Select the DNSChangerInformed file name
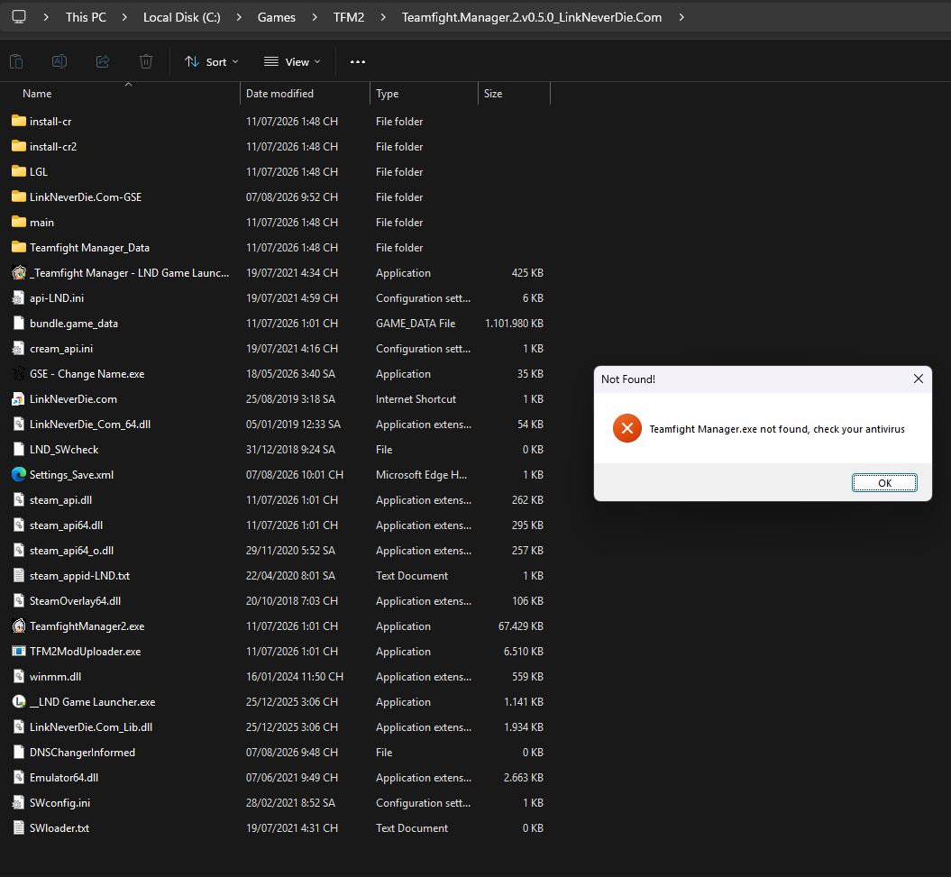Screen dimensions: 951x877 (x=83, y=752)
